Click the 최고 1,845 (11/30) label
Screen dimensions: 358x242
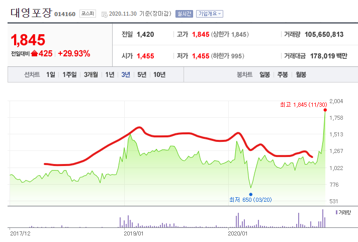click(x=303, y=105)
